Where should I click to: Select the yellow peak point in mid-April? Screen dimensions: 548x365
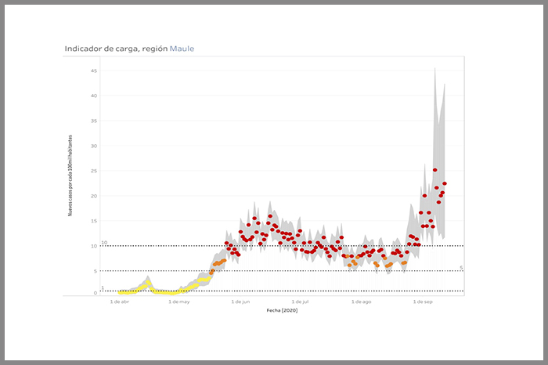[147, 284]
